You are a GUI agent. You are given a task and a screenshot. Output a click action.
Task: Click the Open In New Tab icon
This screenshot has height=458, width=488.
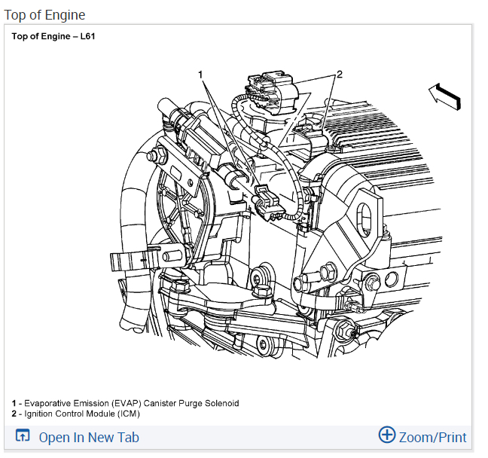(x=23, y=435)
